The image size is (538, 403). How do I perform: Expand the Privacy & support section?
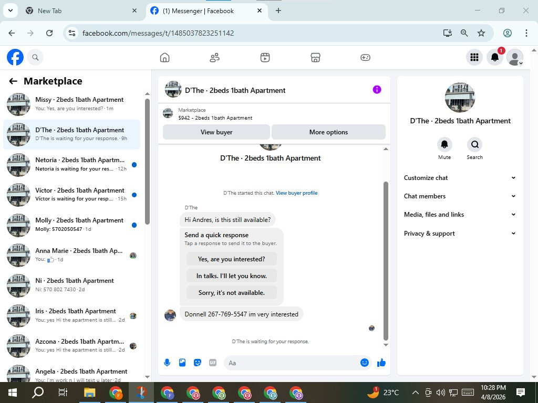460,234
